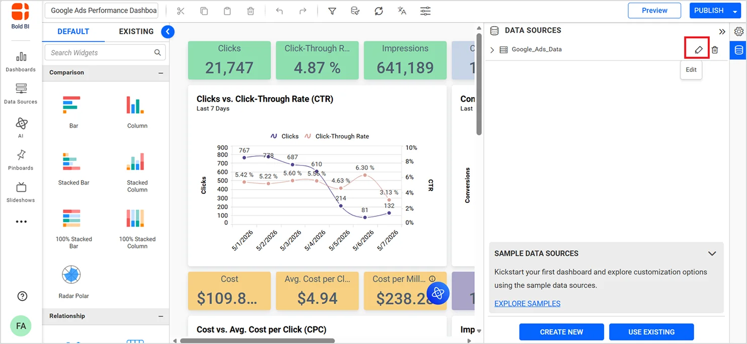Image resolution: width=747 pixels, height=344 pixels.
Task: Click the USE EXISTING button
Action: (x=651, y=332)
